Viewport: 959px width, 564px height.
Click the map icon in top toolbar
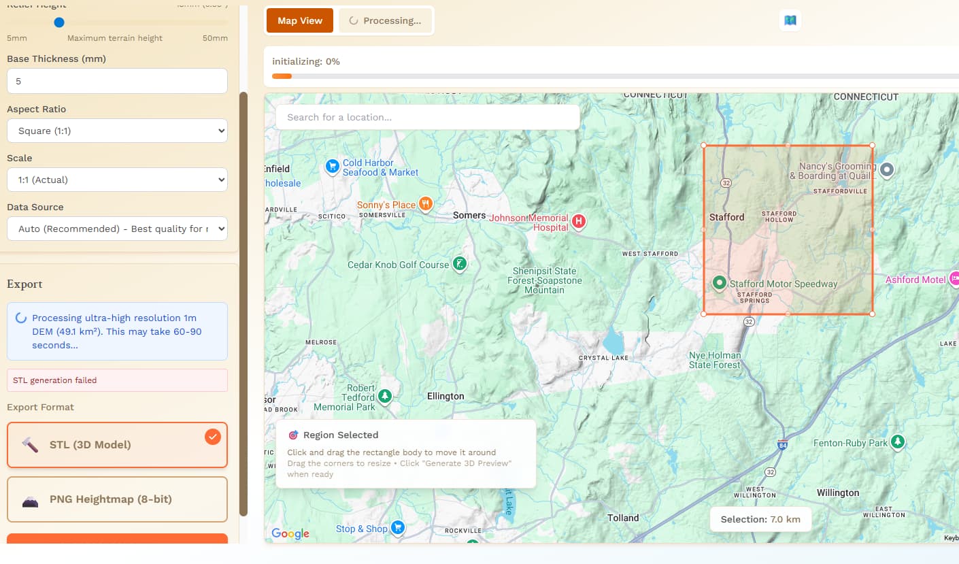790,20
